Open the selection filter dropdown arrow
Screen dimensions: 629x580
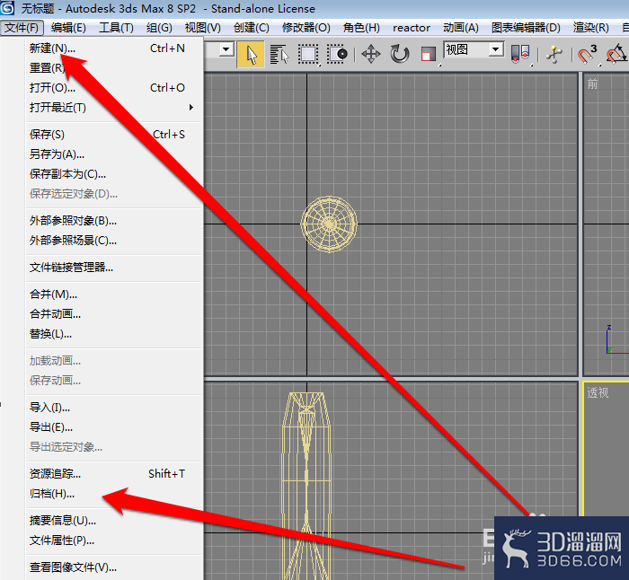pyautogui.click(x=226, y=49)
